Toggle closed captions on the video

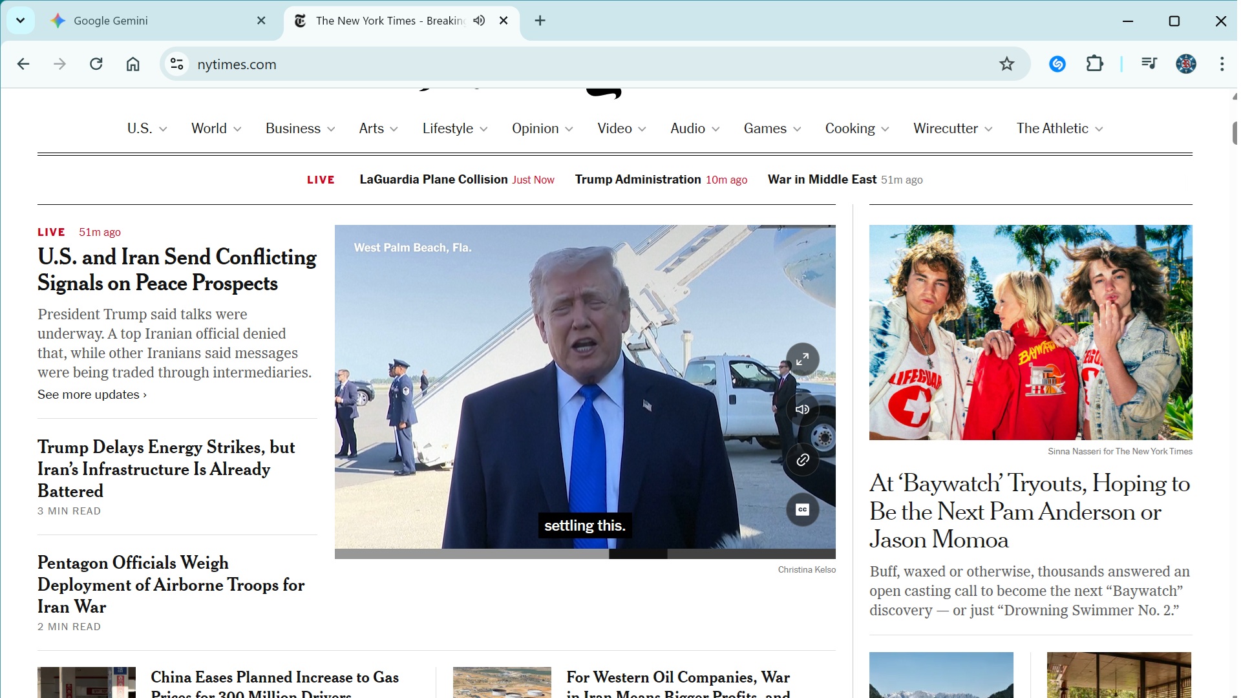click(802, 510)
